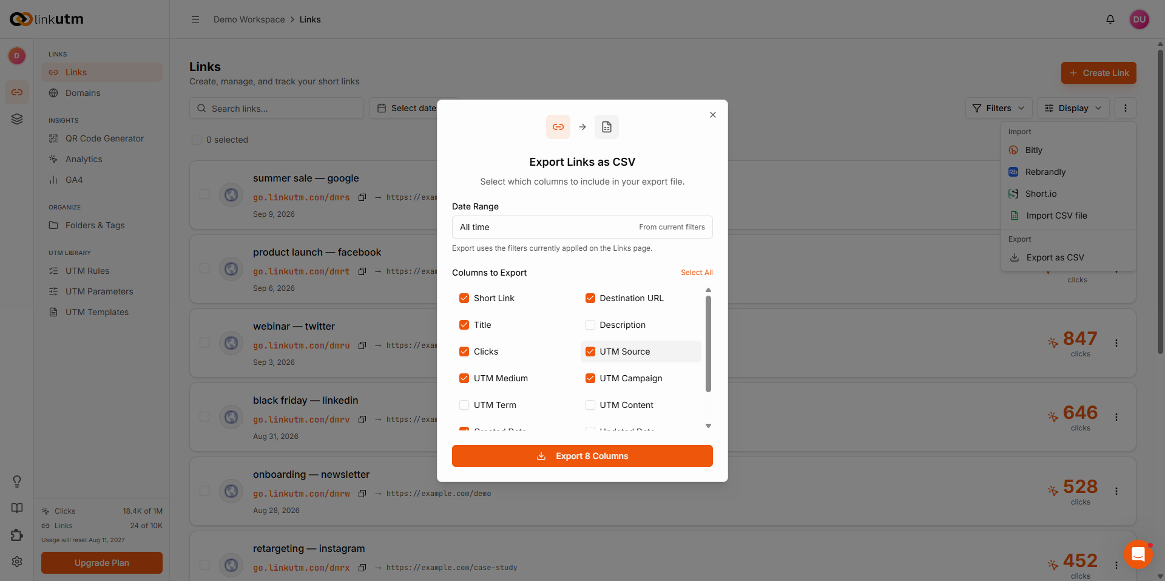Open row menu for the 847 clicks link
Screen dimensions: 1165x581
[1116, 343]
